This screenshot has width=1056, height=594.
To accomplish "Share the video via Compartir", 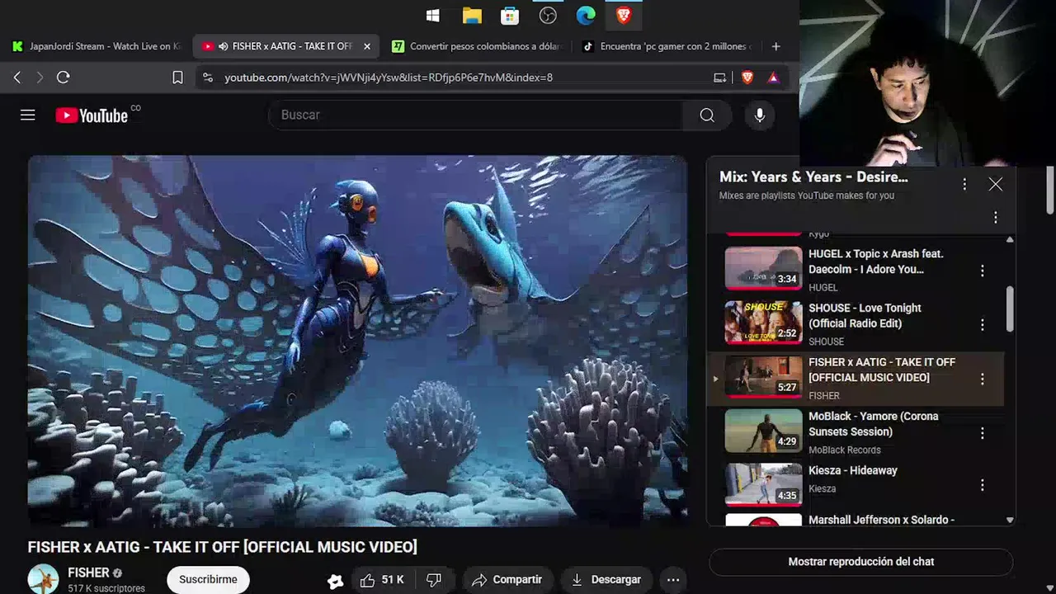I will (507, 580).
